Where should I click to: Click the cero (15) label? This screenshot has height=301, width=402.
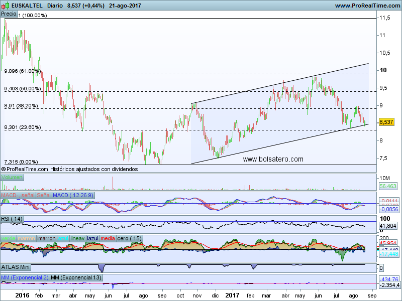click(130, 238)
